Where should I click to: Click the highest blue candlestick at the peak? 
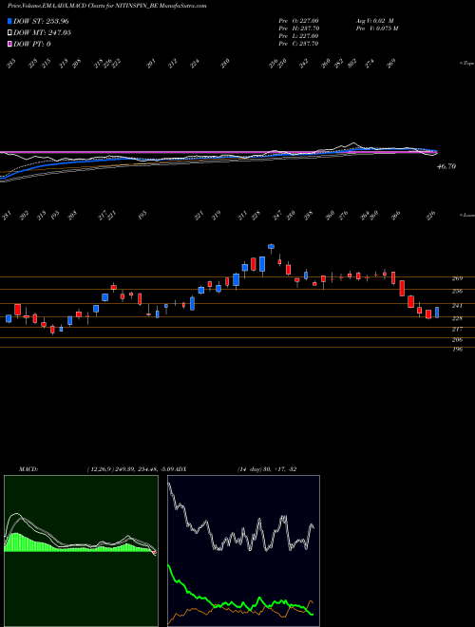point(271,246)
